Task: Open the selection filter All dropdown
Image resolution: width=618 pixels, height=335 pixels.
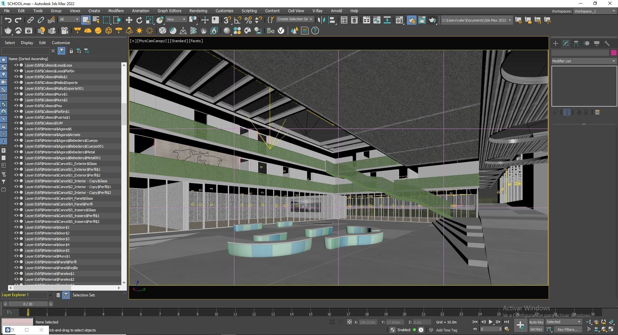Action: pyautogui.click(x=69, y=20)
